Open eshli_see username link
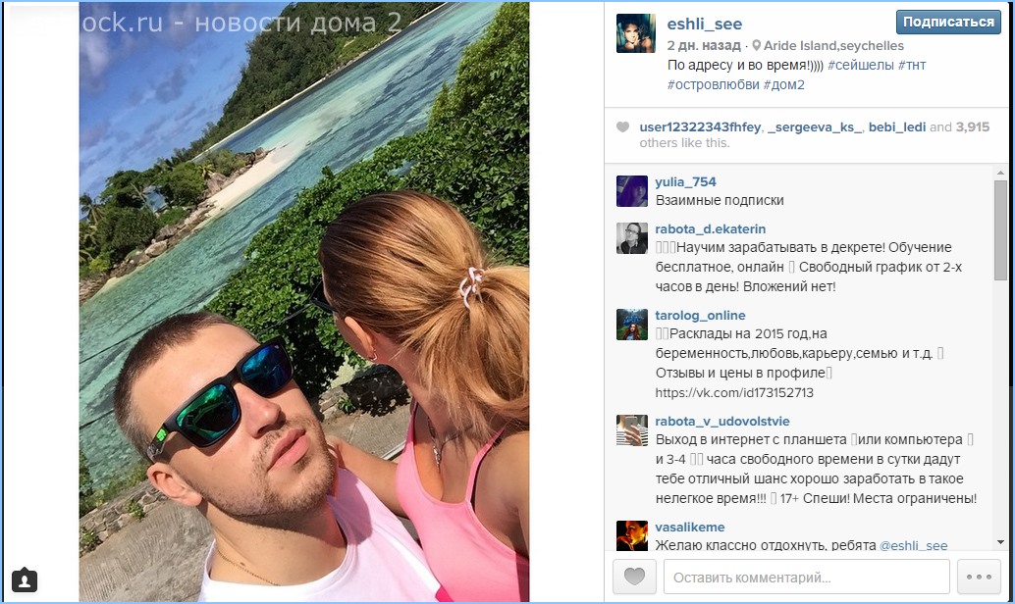The width and height of the screenshot is (1015, 604). tap(704, 24)
